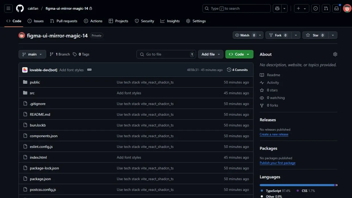Open the Insights tab
This screenshot has height=198, width=352.
[x=170, y=21]
